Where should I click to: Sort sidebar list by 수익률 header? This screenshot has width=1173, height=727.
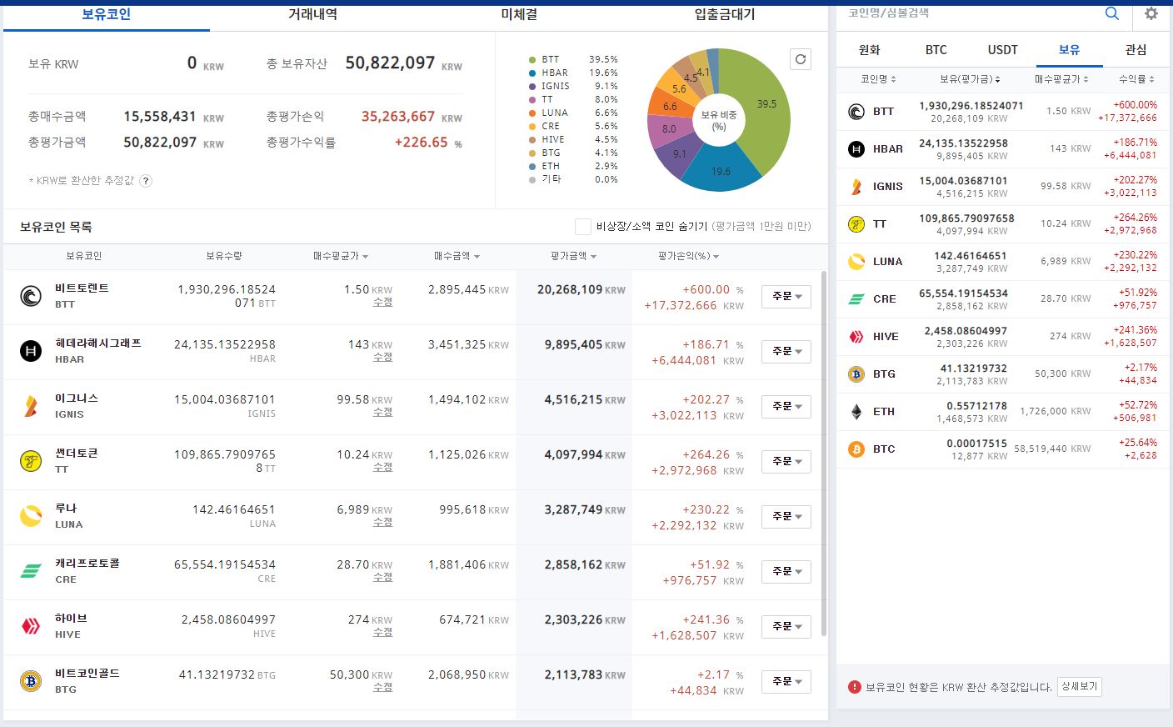[x=1136, y=79]
